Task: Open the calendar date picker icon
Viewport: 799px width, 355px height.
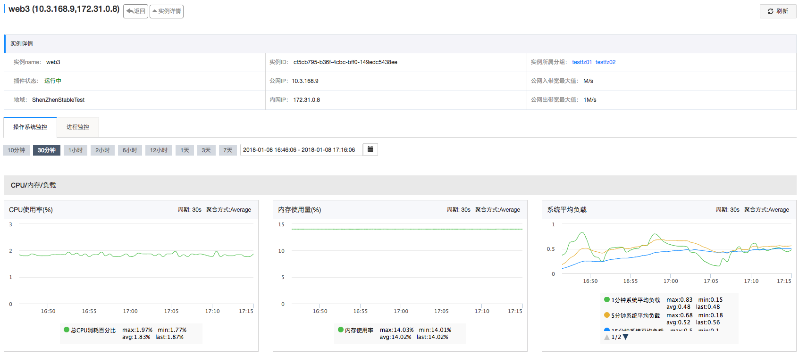Action: click(x=370, y=149)
